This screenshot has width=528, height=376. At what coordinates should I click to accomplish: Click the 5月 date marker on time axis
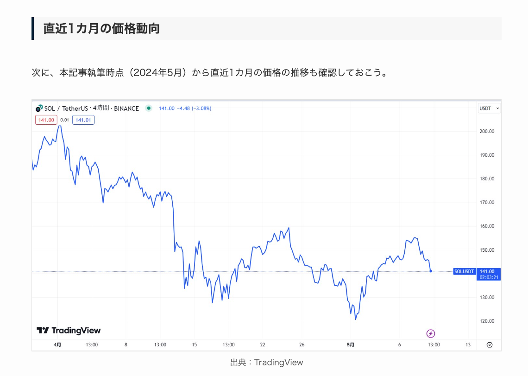pyautogui.click(x=351, y=345)
